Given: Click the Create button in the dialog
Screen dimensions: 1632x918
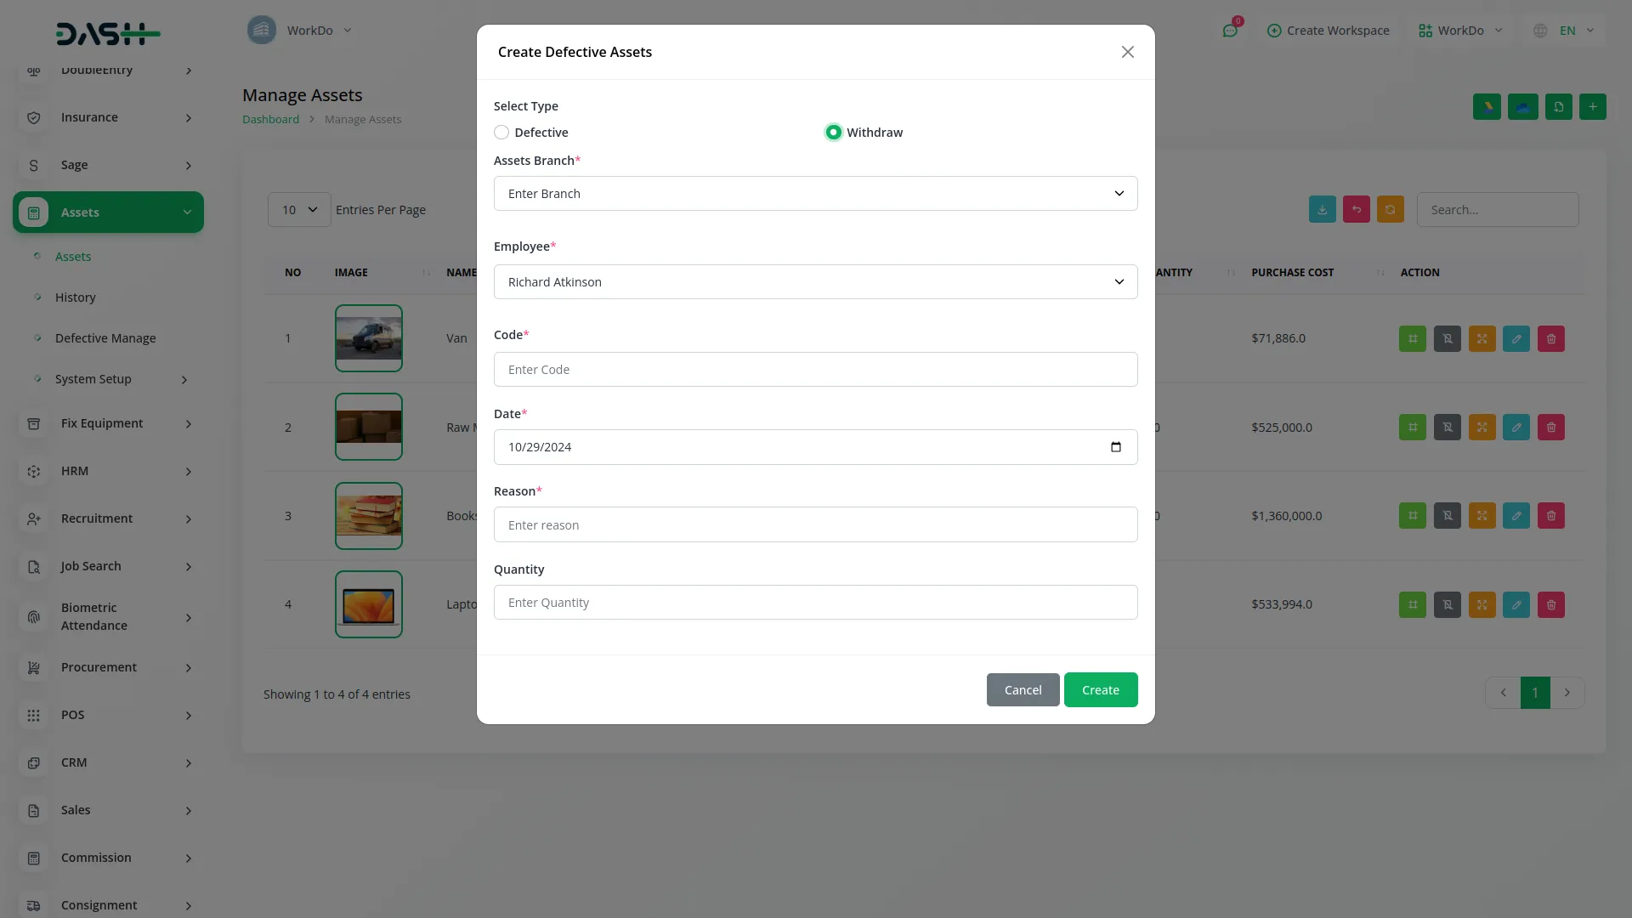Looking at the screenshot, I should tap(1100, 689).
